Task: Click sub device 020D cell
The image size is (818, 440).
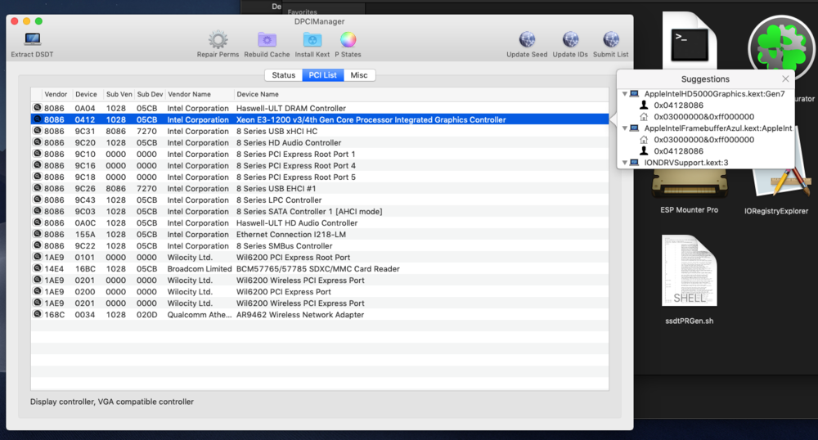Action: [x=146, y=315]
